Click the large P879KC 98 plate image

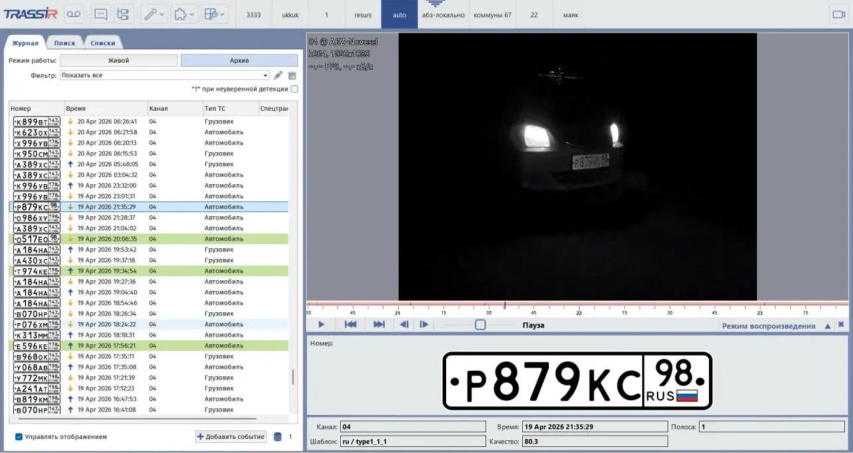click(578, 381)
